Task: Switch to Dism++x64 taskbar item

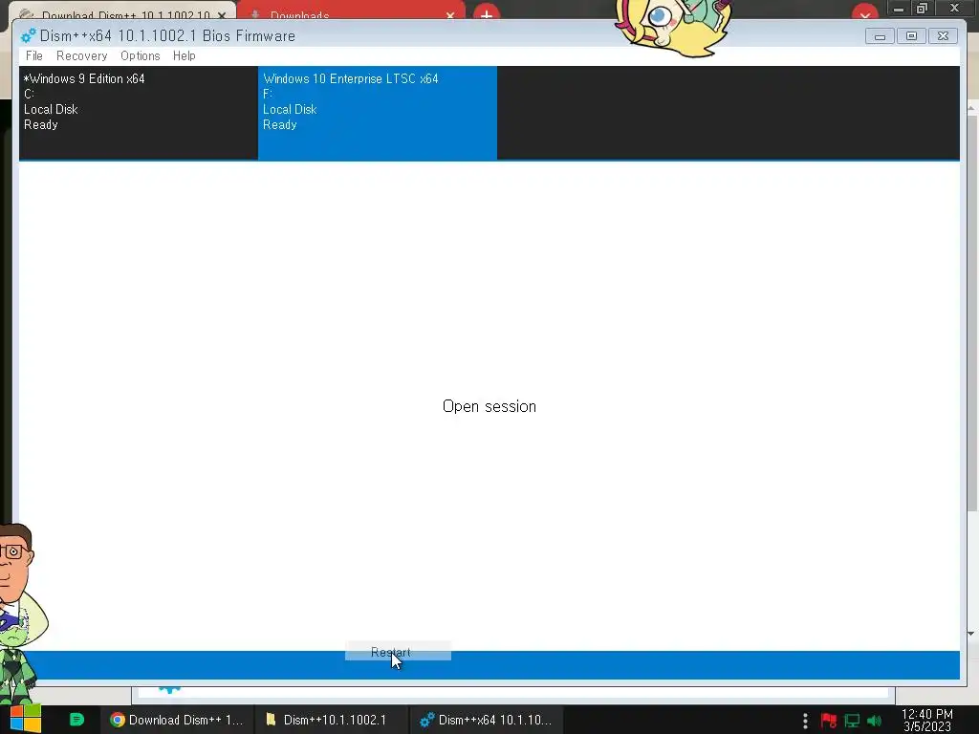Action: pyautogui.click(x=487, y=720)
